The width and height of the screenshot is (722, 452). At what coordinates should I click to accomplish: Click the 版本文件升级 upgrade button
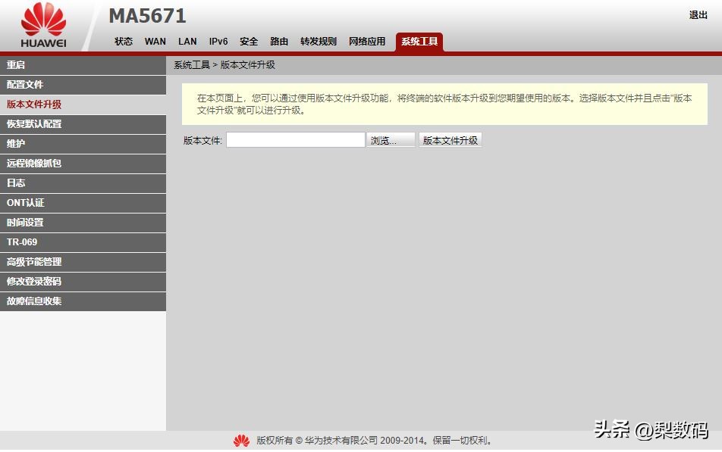[450, 140]
